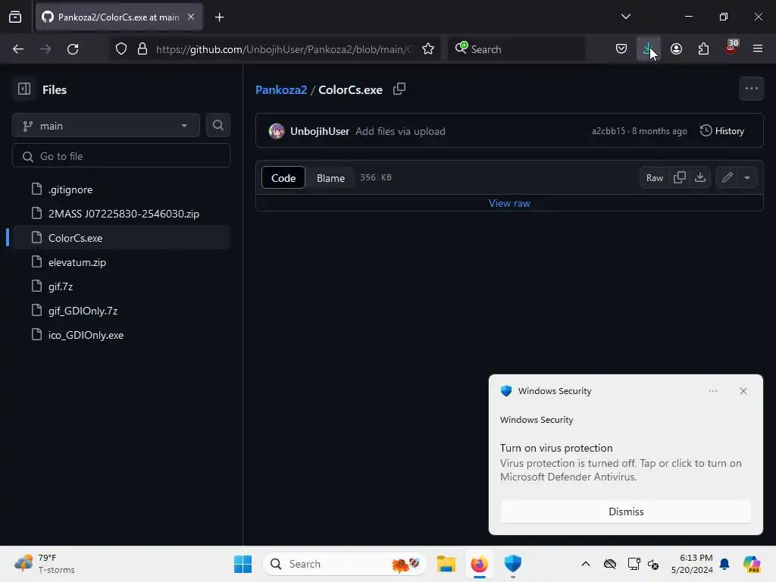Open .gitignore in the file tree
776x582 pixels.
tap(70, 189)
